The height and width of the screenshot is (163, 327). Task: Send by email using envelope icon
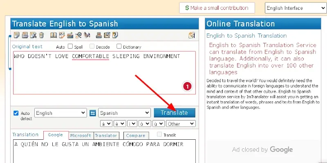(107, 35)
